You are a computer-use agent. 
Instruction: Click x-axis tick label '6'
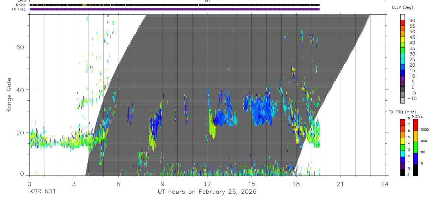pos(118,184)
